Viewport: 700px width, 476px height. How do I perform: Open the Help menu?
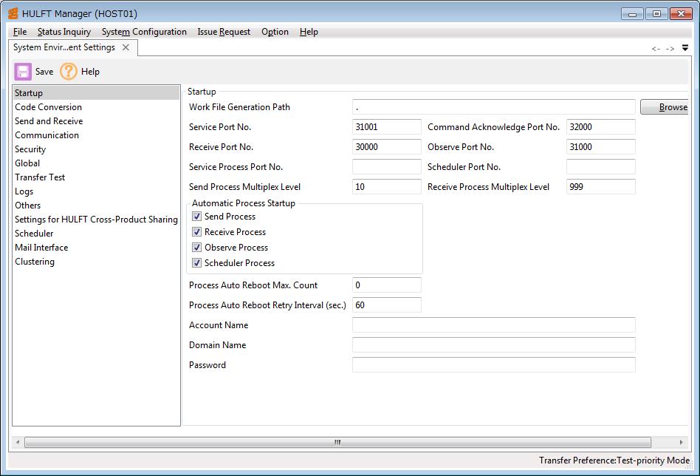point(309,32)
